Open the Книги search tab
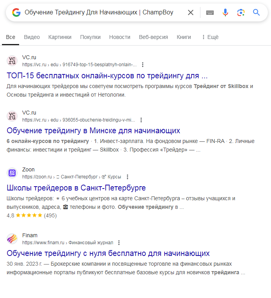This screenshot has width=271, height=298. coord(184,37)
